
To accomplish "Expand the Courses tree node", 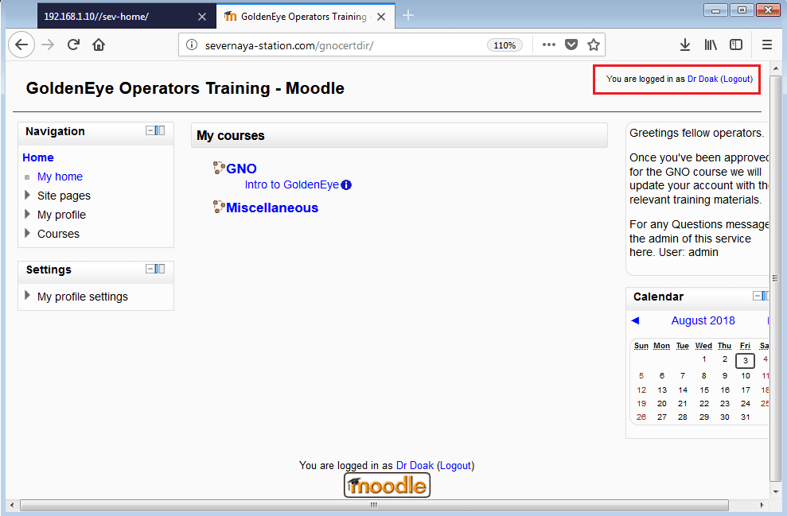I will [28, 234].
